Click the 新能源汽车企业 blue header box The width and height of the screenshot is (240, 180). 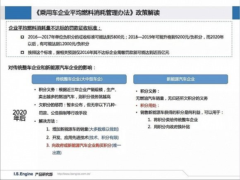180,79
